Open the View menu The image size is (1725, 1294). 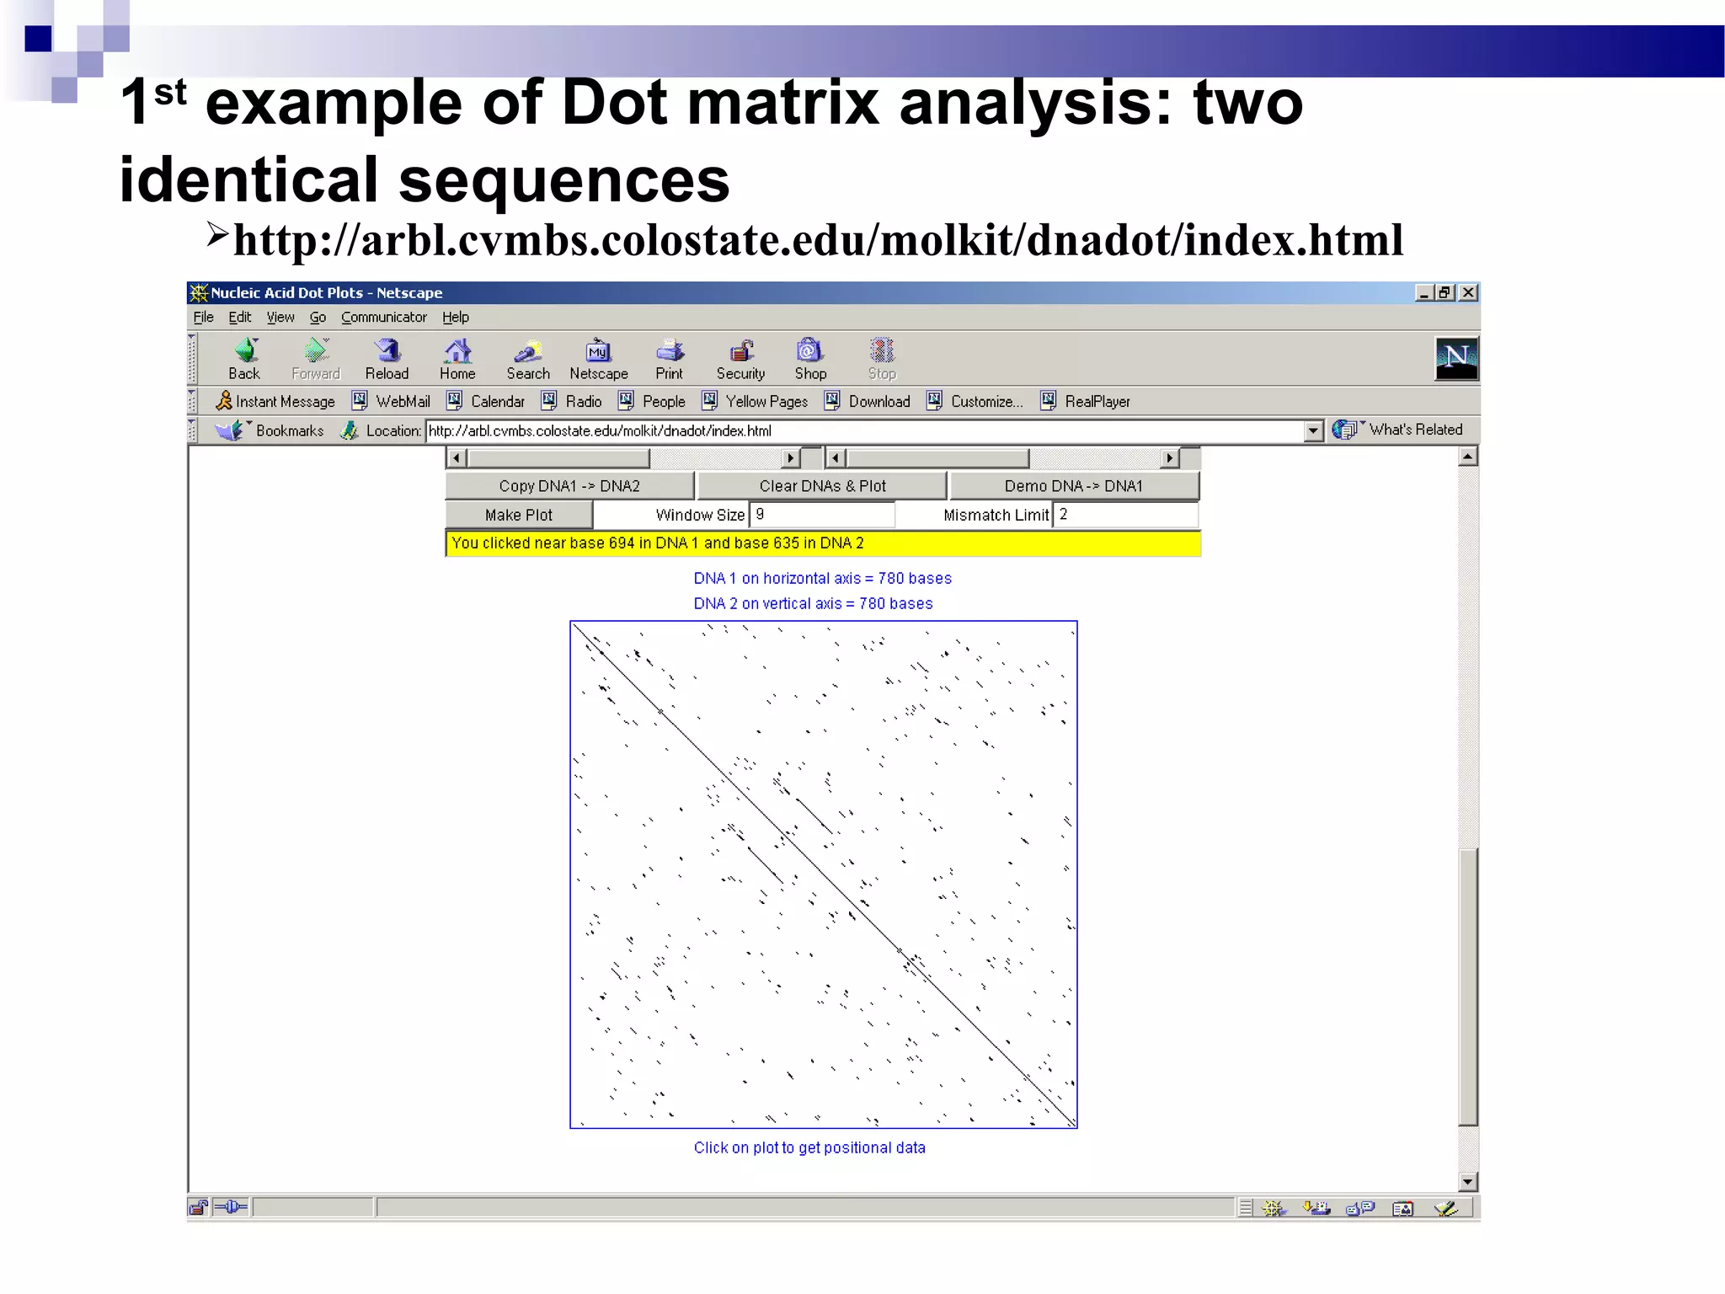pos(280,318)
